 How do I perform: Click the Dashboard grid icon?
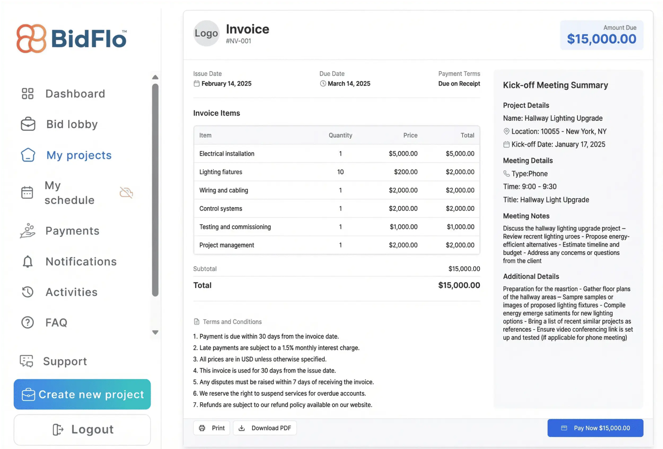point(27,93)
